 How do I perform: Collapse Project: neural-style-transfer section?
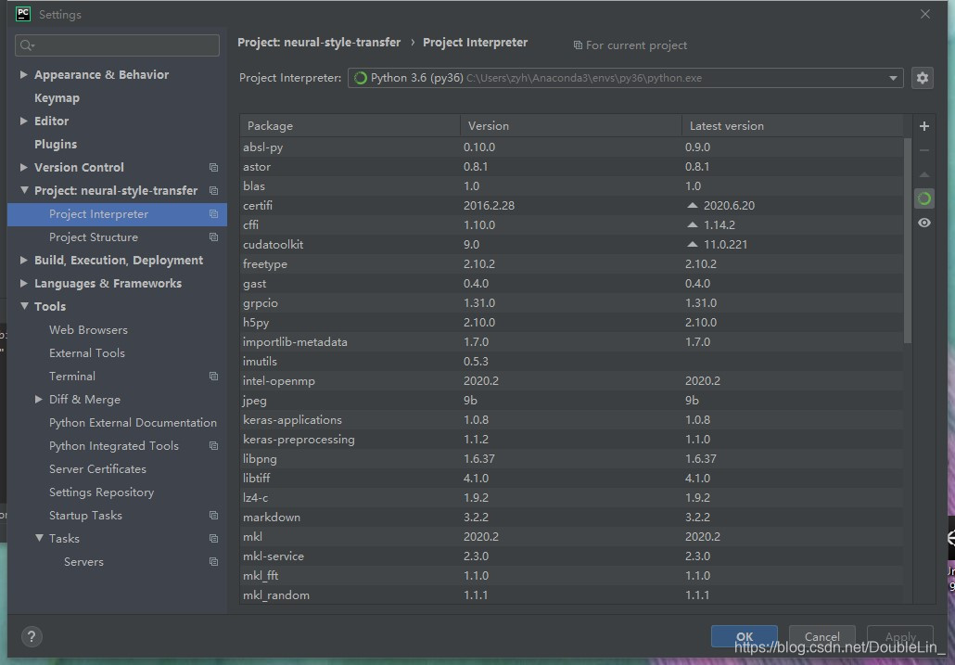24,190
